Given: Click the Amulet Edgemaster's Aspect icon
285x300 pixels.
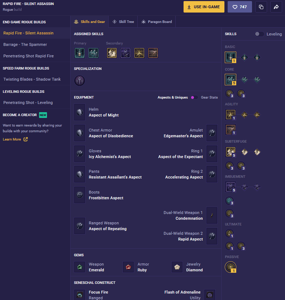Looking at the screenshot, I should [x=212, y=133].
